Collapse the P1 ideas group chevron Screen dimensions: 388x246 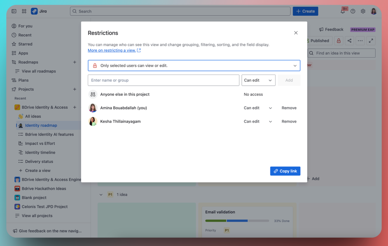click(101, 195)
